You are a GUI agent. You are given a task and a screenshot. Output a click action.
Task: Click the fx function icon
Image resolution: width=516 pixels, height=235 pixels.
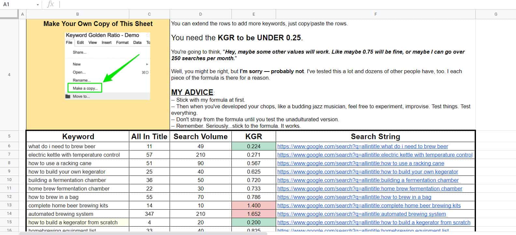click(x=50, y=4)
